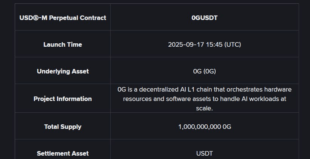
Task: Click the USDⓈ-M Perpetual Contract header cell
Action: click(x=63, y=18)
